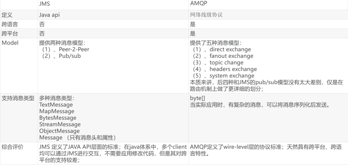Screen dimensions: 348x166
Task: Click the Peer-2-Peer line
Action: pyautogui.click(x=66, y=49)
